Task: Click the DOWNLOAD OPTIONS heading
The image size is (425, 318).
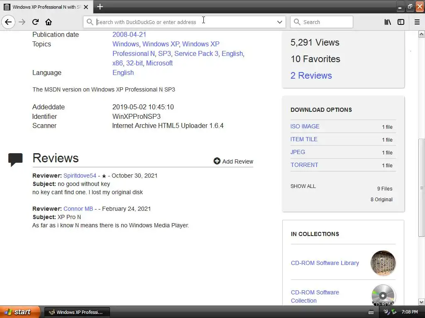Action: coord(321,110)
